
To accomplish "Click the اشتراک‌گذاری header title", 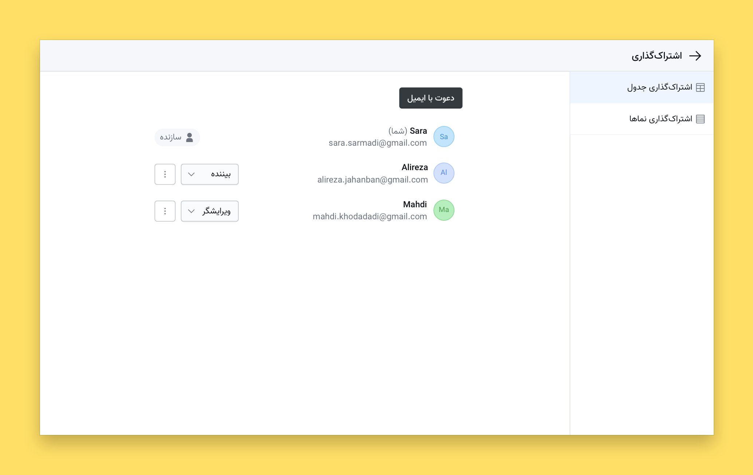I will (657, 56).
